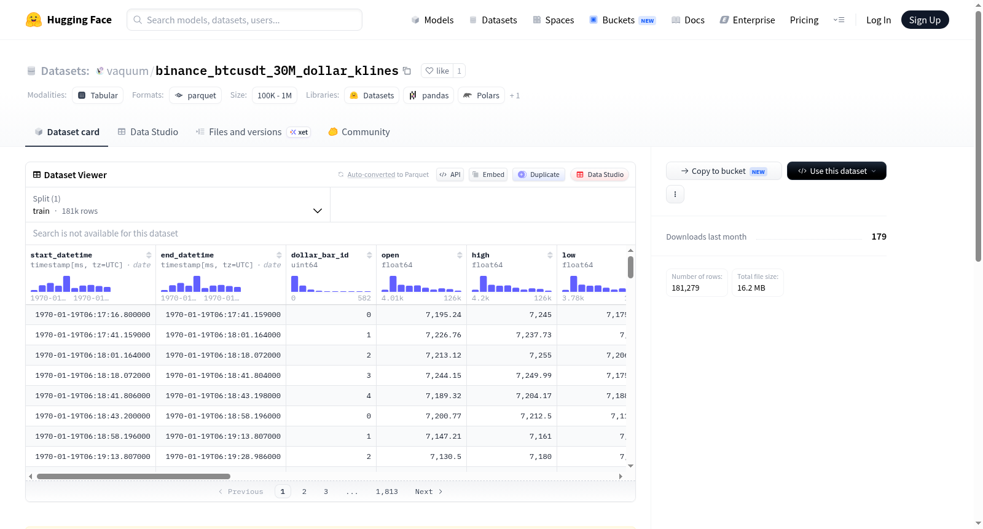Click the table's horizontal scrollbar
Screen dimensions: 983x529
133,476
